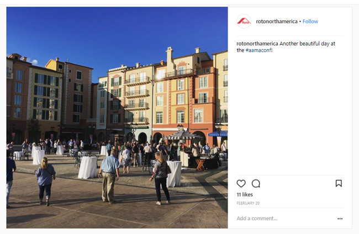Open the #aamaconf hashtag

[258, 50]
